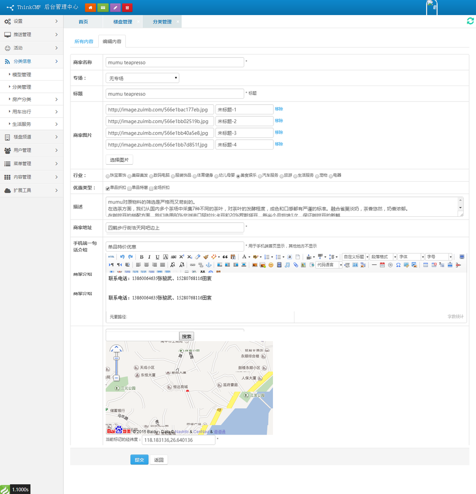The image size is (476, 494).
Task: Uncheck the 单品折扣 checkbox
Action: (x=108, y=188)
